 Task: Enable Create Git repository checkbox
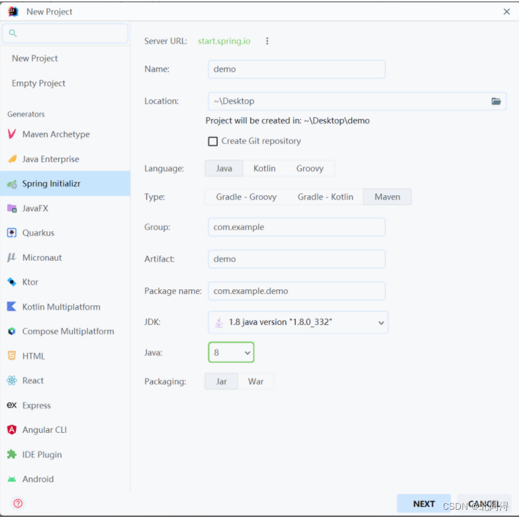click(x=213, y=142)
